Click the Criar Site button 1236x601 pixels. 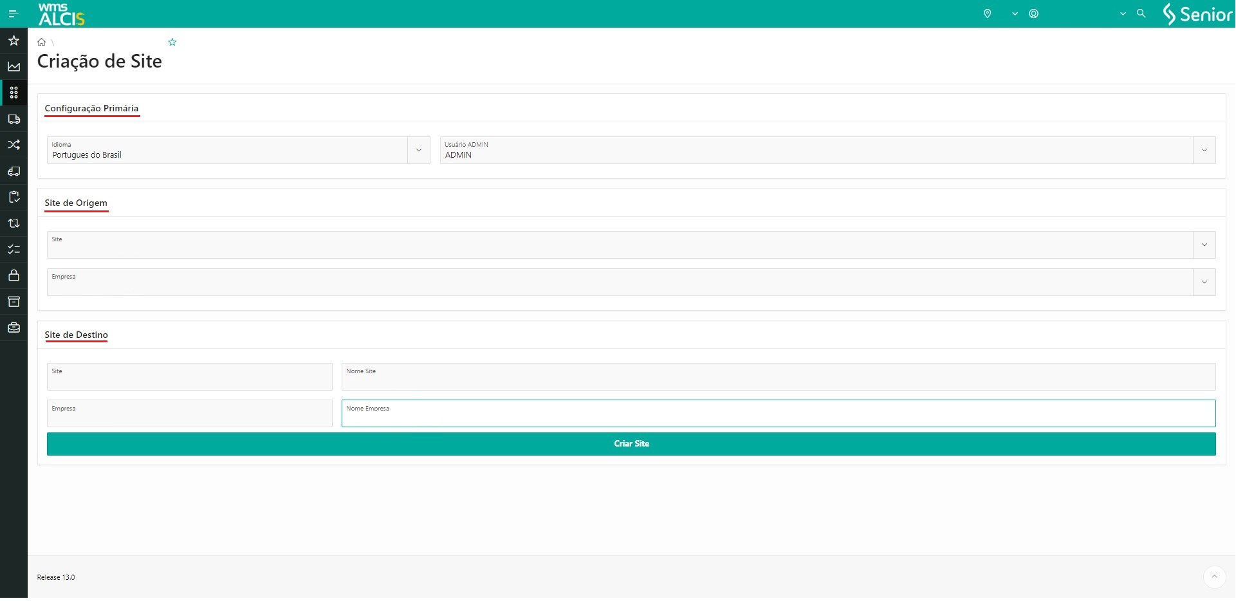pos(631,444)
